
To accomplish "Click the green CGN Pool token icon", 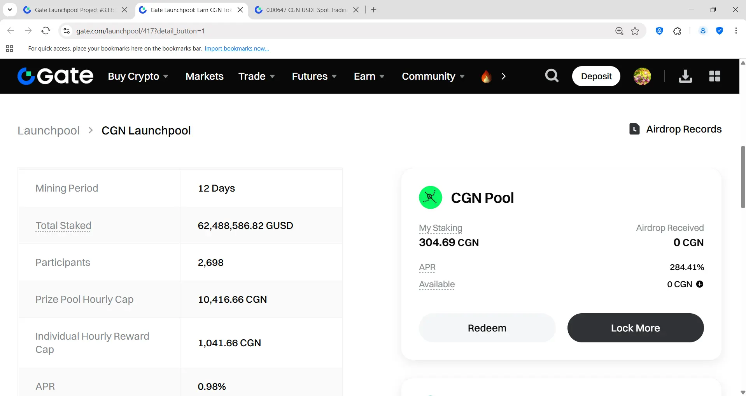I will tap(431, 197).
